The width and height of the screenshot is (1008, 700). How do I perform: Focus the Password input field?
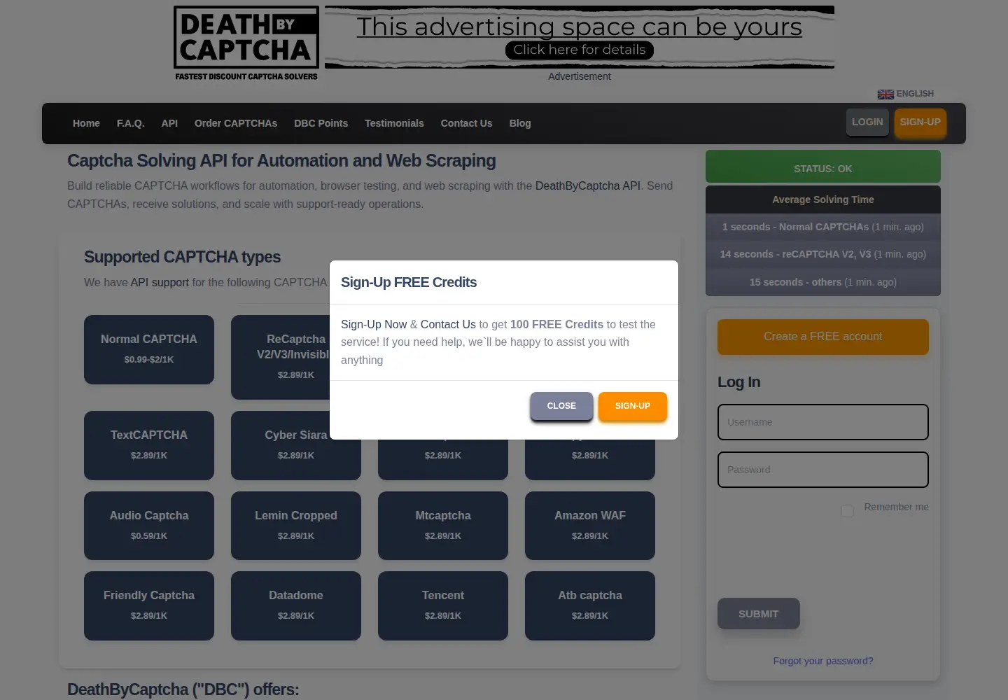point(823,470)
